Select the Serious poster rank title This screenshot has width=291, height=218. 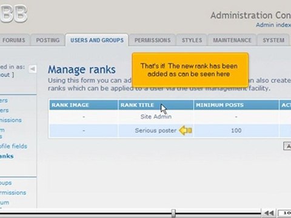point(156,130)
